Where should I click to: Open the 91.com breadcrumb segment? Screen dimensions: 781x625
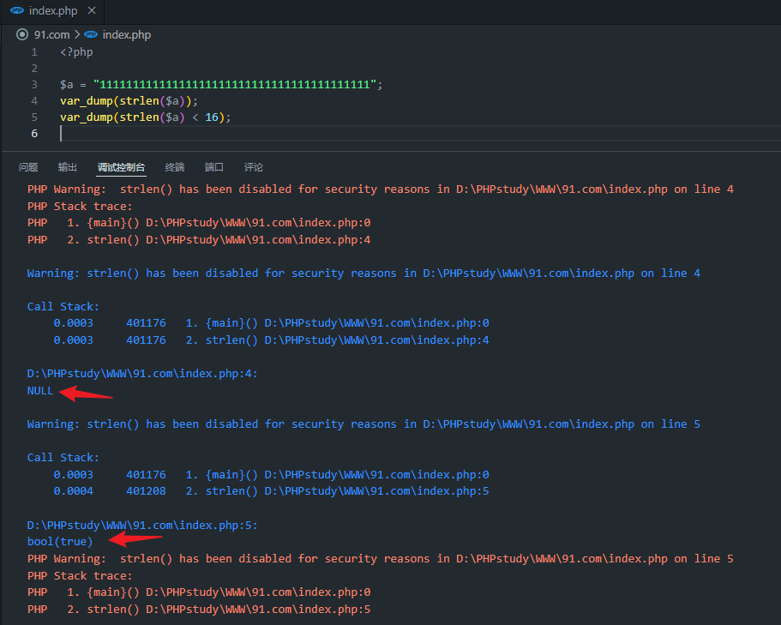[x=51, y=35]
